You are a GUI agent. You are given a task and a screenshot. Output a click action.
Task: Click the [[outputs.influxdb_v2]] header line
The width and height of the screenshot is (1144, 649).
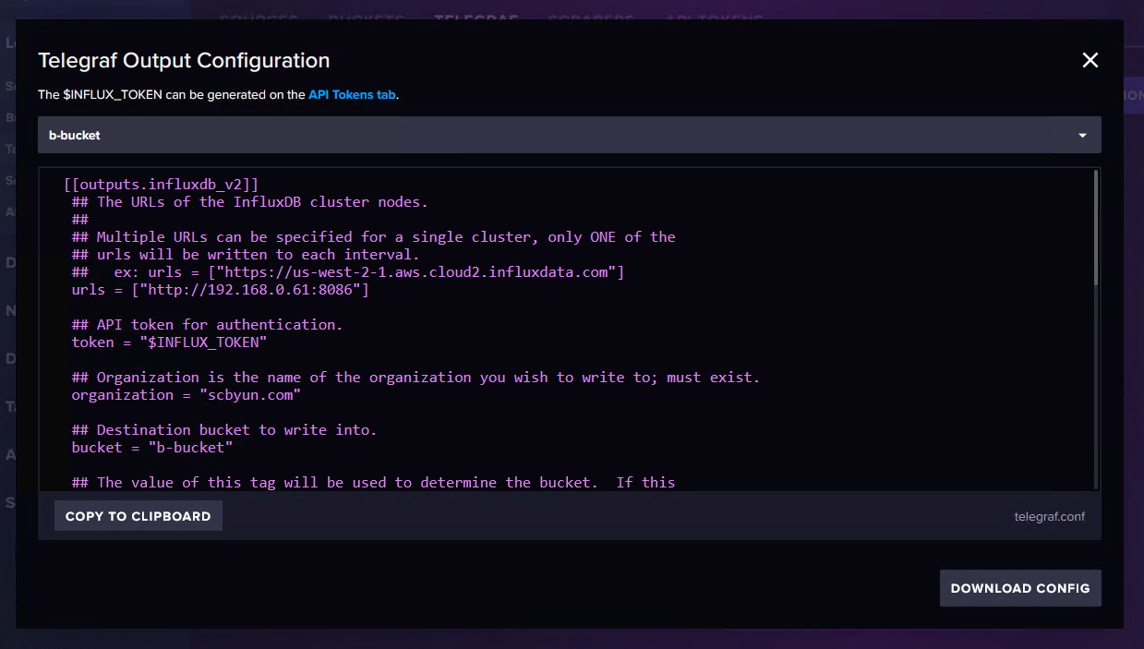pos(162,185)
